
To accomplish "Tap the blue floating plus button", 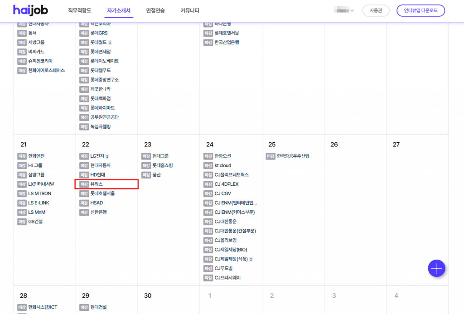I will 436,268.
